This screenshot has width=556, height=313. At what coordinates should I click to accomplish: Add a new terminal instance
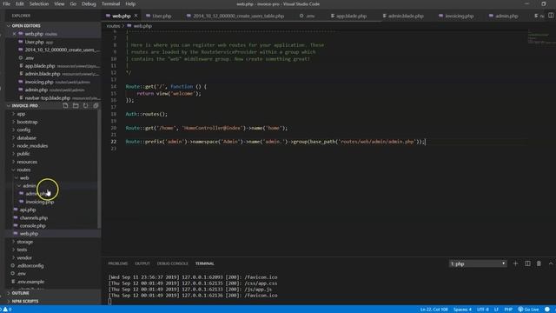coord(515,263)
